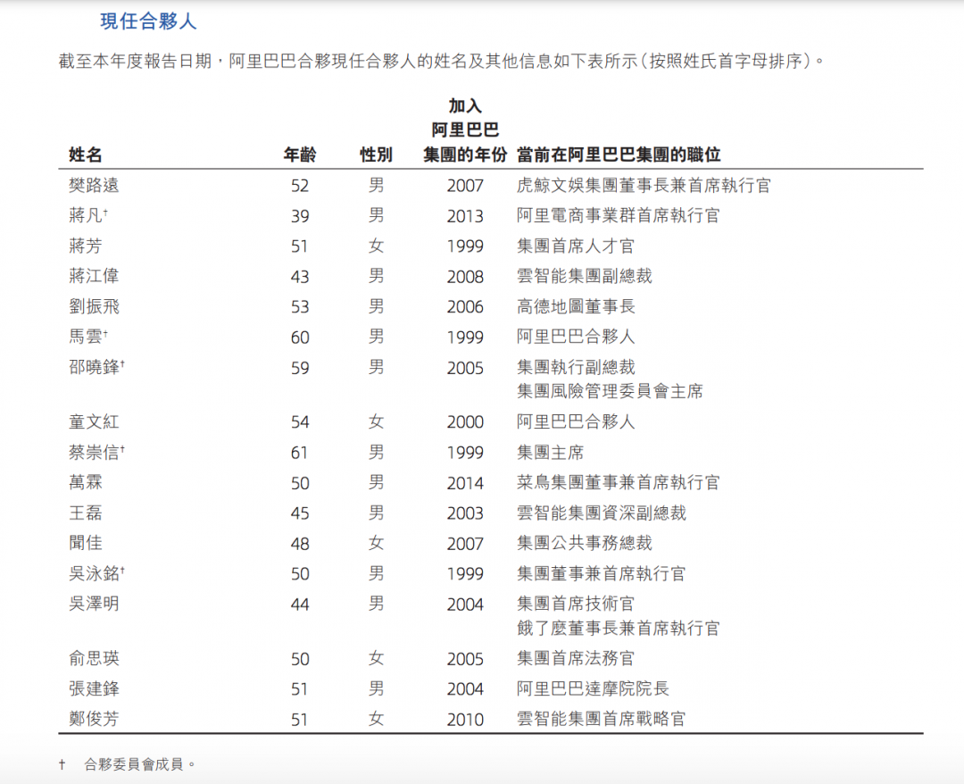Click the position 雲智能集團首席戰略官
964x784 pixels.
(x=602, y=719)
